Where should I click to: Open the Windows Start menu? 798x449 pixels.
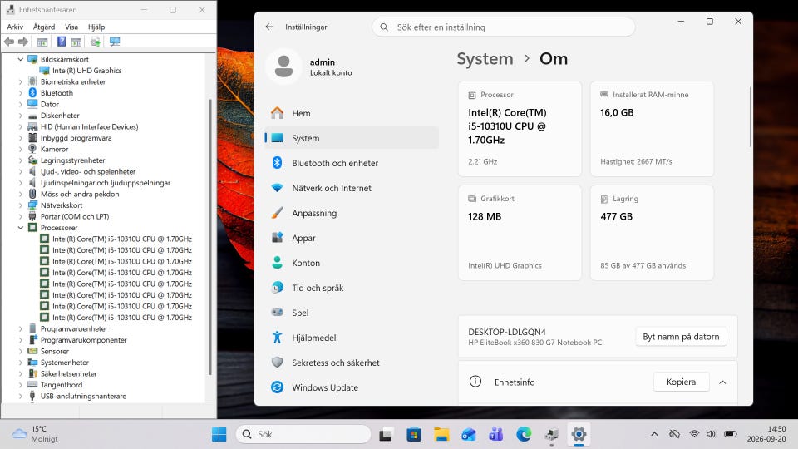(219, 434)
